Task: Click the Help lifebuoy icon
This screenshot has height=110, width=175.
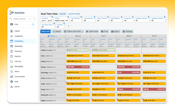Action: 11,82
